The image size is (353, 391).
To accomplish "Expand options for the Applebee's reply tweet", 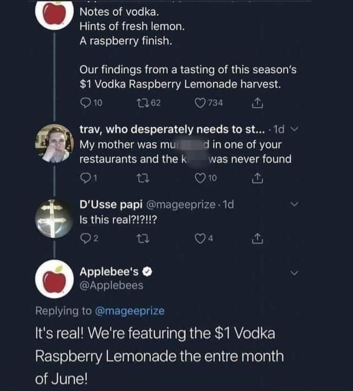I will click(x=295, y=273).
